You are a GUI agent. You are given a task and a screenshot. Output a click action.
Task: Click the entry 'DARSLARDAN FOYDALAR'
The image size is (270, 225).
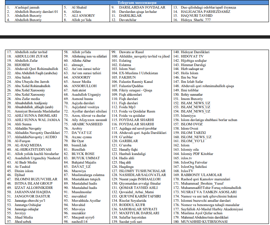click(142, 7)
